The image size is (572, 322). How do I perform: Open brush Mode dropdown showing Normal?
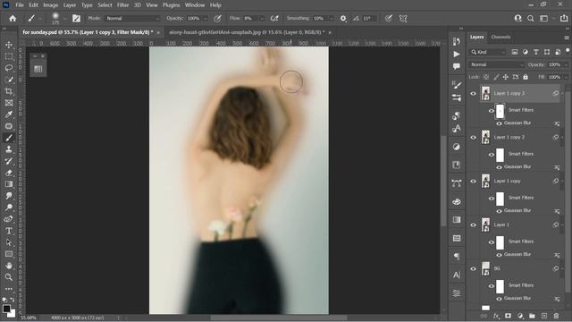(x=133, y=18)
